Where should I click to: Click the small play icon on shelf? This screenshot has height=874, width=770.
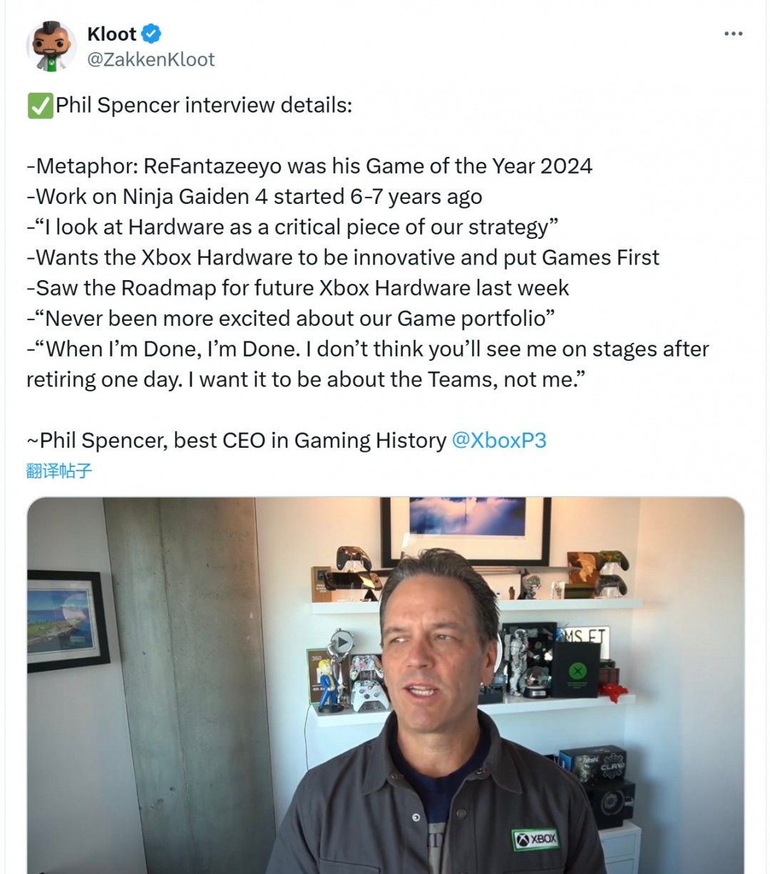tap(342, 643)
